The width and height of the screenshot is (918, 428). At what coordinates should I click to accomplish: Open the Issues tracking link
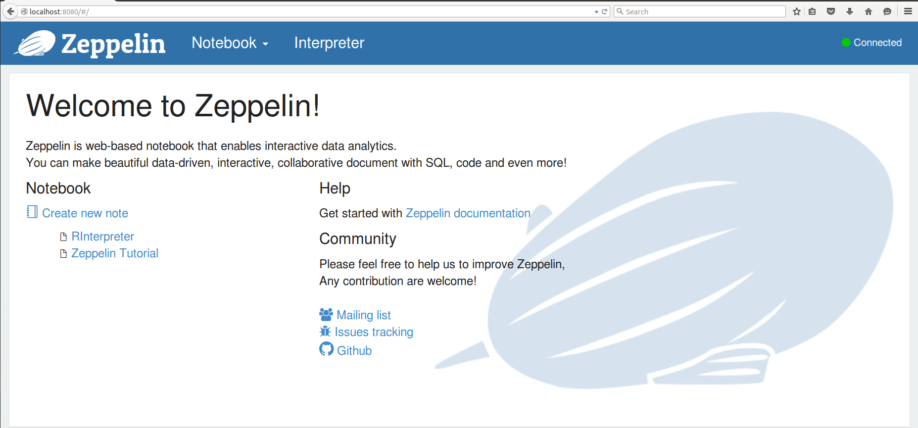pyautogui.click(x=374, y=332)
